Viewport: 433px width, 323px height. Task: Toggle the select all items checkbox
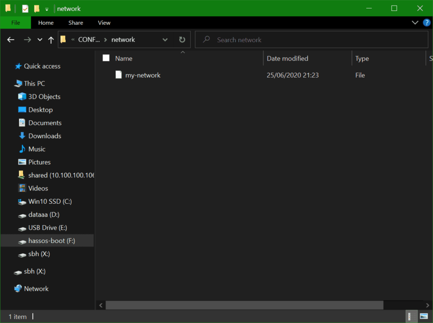[106, 58]
